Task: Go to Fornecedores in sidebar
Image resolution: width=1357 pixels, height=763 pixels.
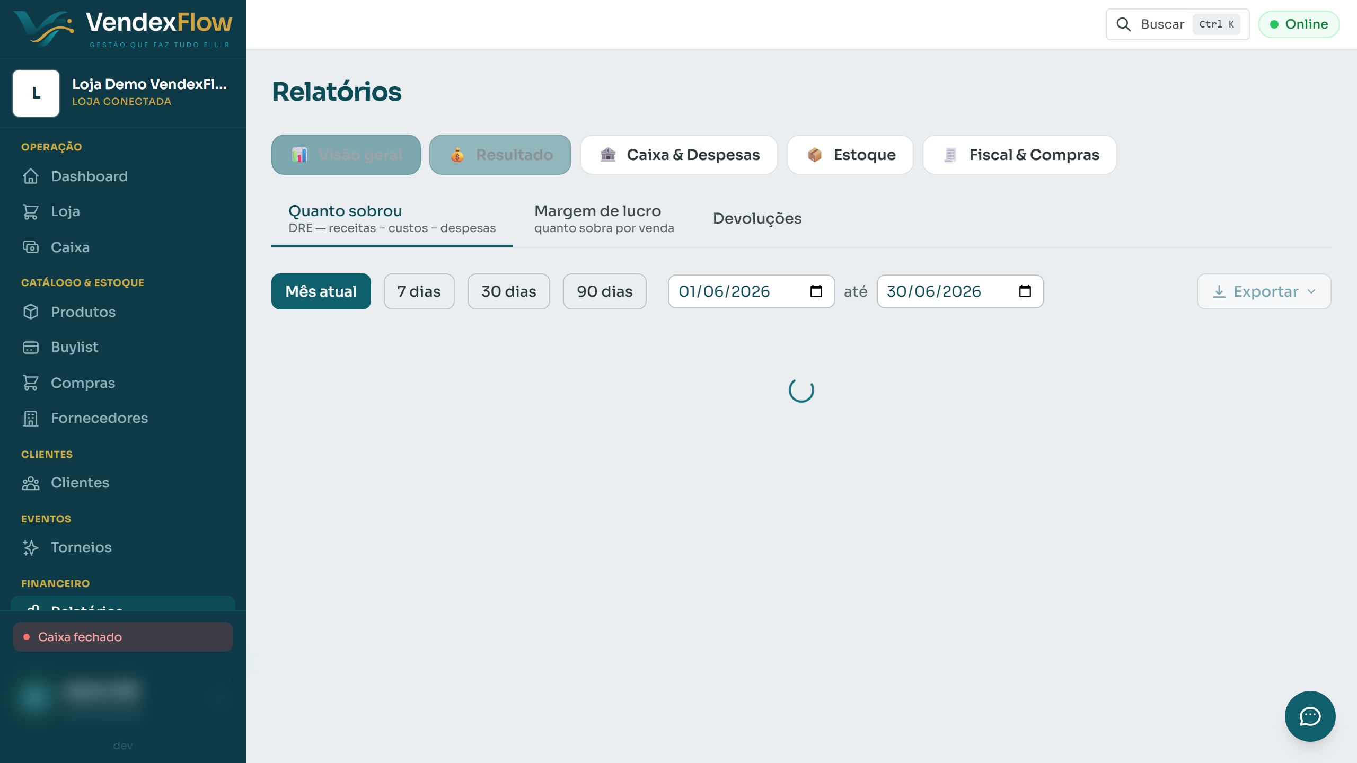Action: 123,418
